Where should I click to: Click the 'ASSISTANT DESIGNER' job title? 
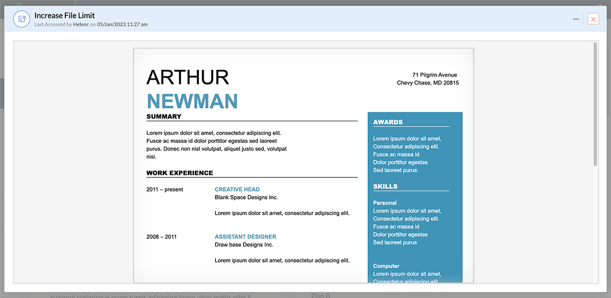click(x=246, y=236)
